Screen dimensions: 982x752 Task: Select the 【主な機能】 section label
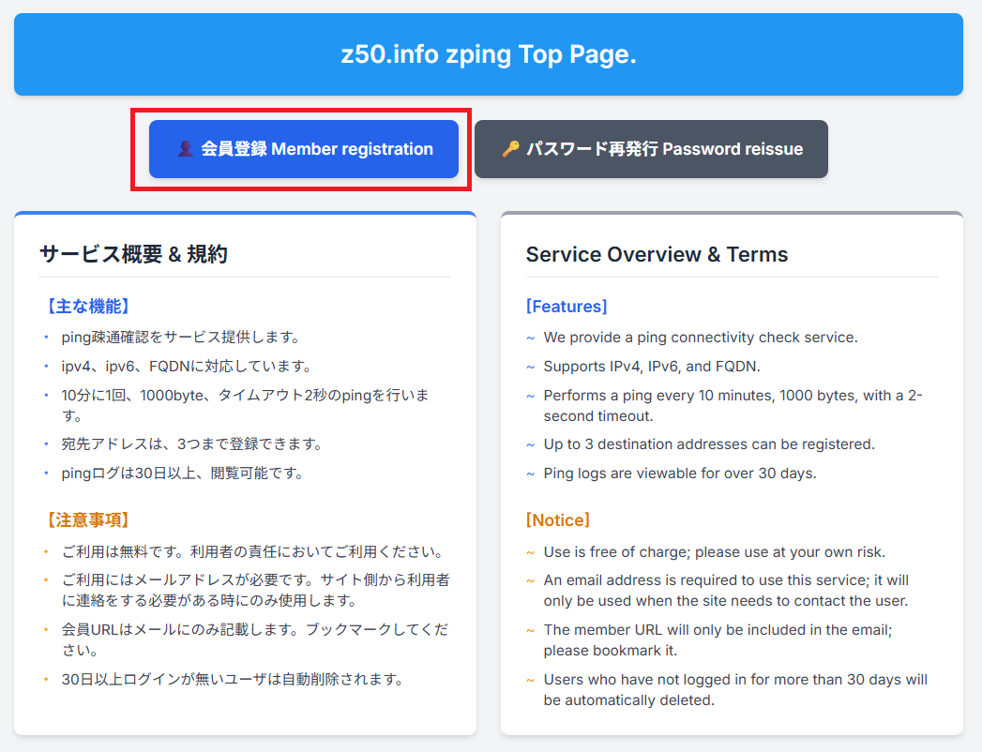[x=87, y=307]
